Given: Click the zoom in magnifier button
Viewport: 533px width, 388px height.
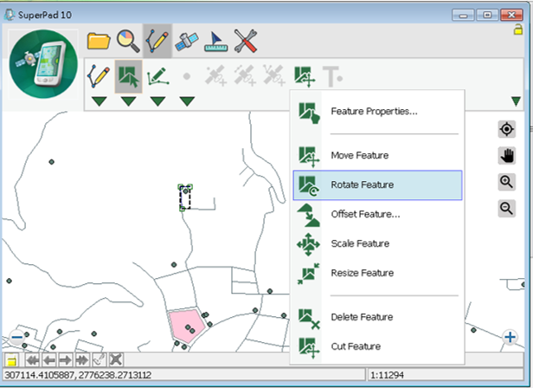Looking at the screenshot, I should [507, 182].
